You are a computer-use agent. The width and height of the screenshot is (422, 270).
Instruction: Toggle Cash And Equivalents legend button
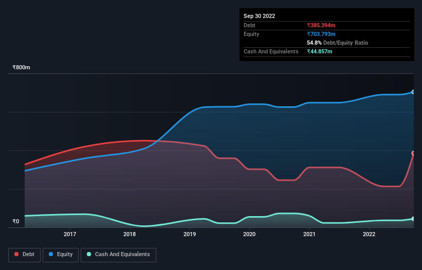pyautogui.click(x=118, y=255)
